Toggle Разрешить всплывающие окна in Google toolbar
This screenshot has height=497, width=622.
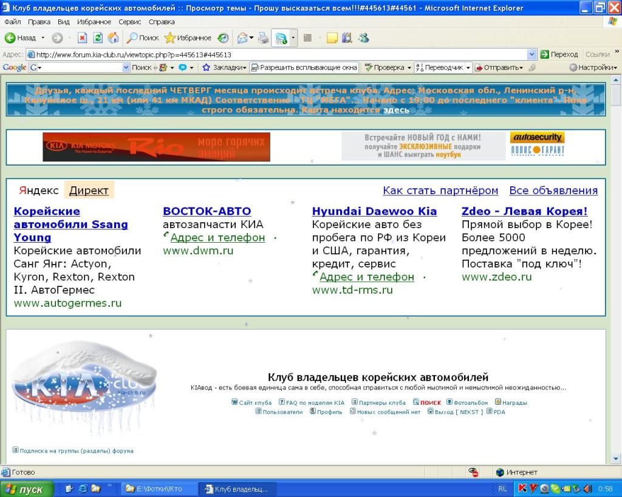[x=304, y=67]
